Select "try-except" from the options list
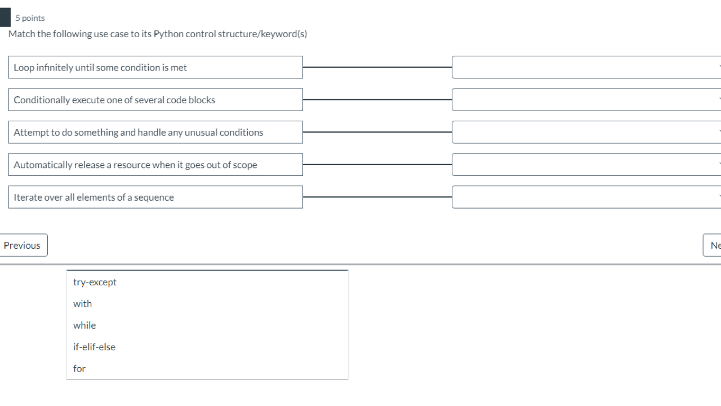This screenshot has width=721, height=406. click(x=94, y=282)
